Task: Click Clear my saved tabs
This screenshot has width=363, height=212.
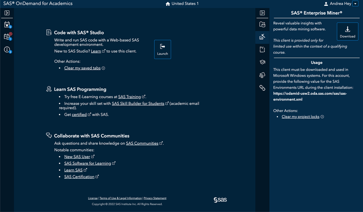Action: (82, 68)
